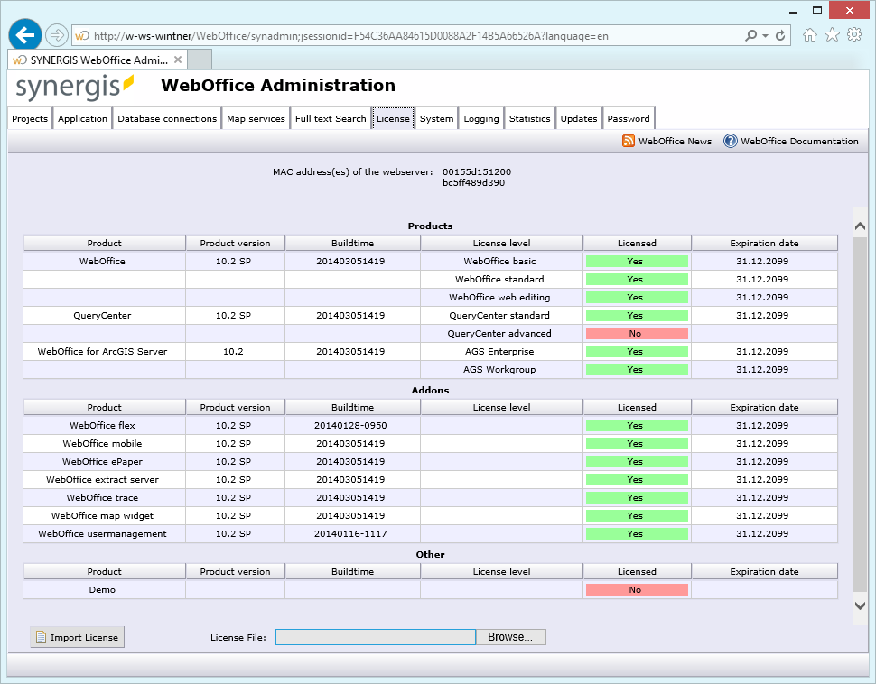Click the Browse button for license file
This screenshot has width=876, height=684.
click(510, 637)
